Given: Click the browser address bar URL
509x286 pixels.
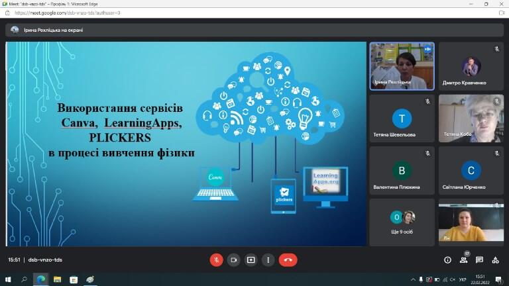Looking at the screenshot, I should (68, 13).
